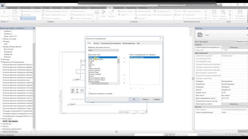
Task: Select the 'Южный' elevation in browser
Action: point(7,57)
